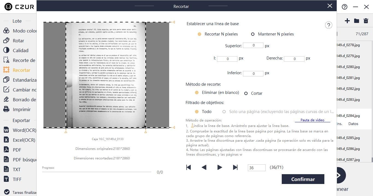Click the Superior pixel input field
The width and height of the screenshot is (373, 196).
pyautogui.click(x=253, y=45)
